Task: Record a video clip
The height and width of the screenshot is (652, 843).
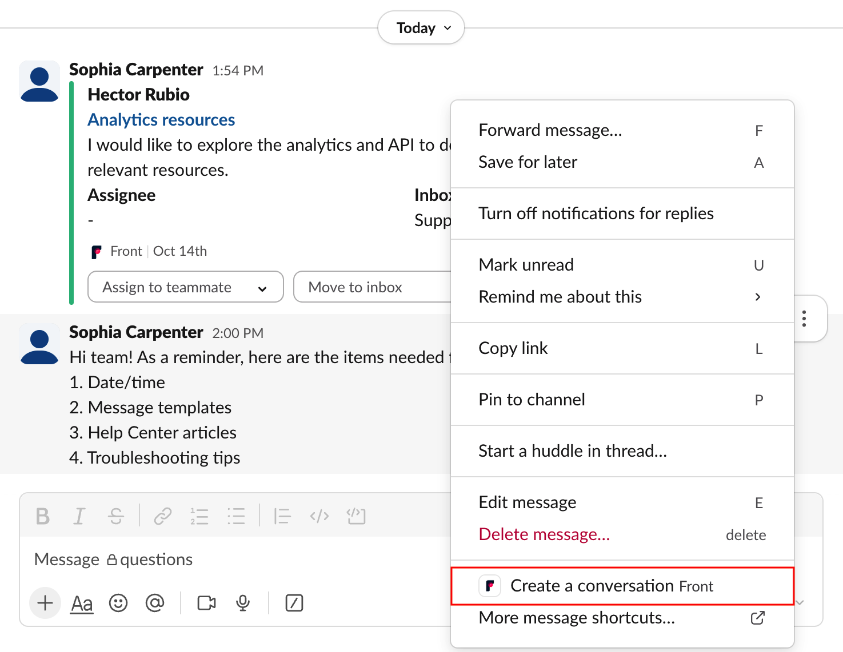Action: pos(206,603)
